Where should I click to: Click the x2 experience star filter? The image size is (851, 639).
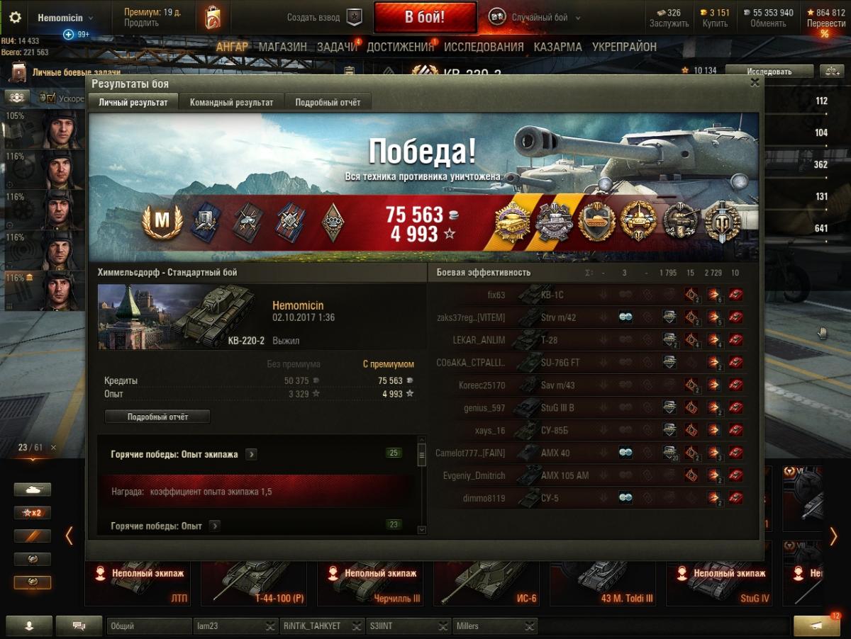click(x=33, y=513)
